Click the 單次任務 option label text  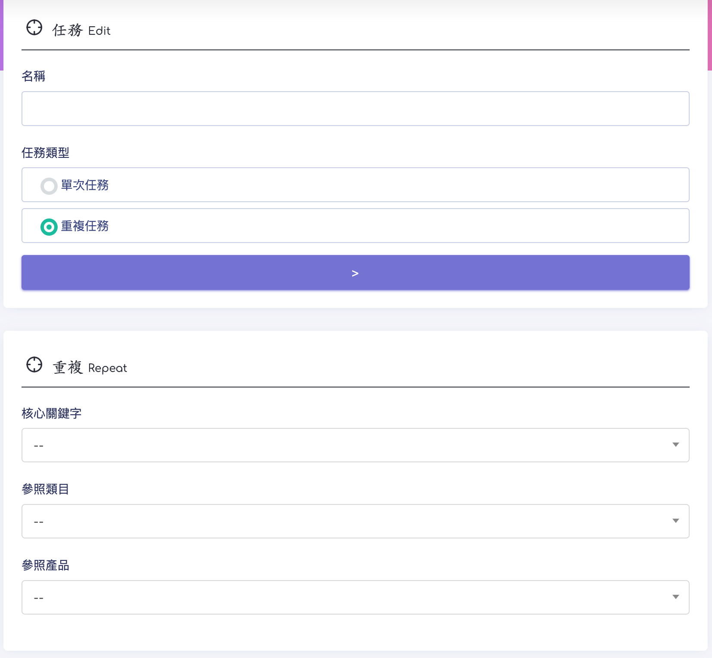coord(85,185)
